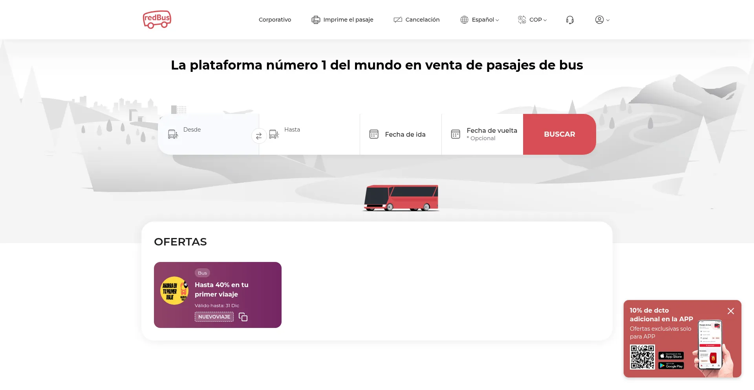Click the return date calendar icon
754x390 pixels.
click(x=456, y=134)
